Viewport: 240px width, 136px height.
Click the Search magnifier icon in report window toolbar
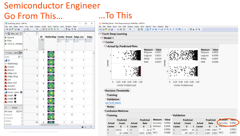pyautogui.click(x=130, y=29)
